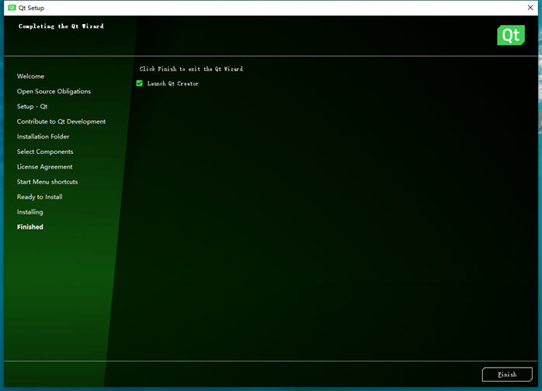Select the Setup - Qt step
Viewport: 542px width, 391px height.
click(x=32, y=106)
